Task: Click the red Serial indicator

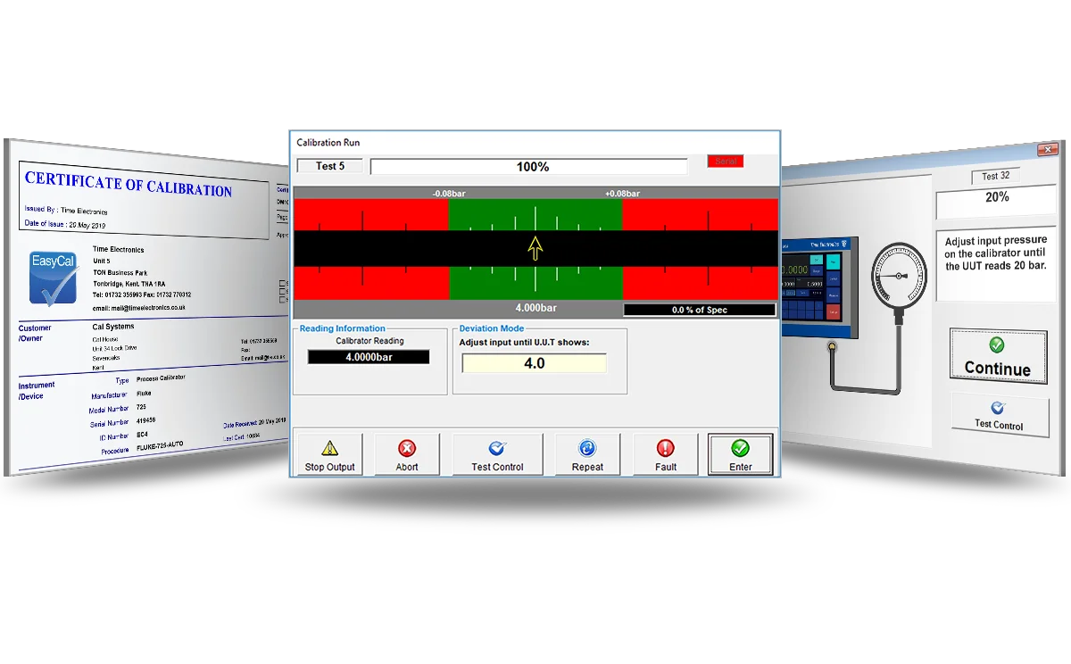Action: (725, 162)
